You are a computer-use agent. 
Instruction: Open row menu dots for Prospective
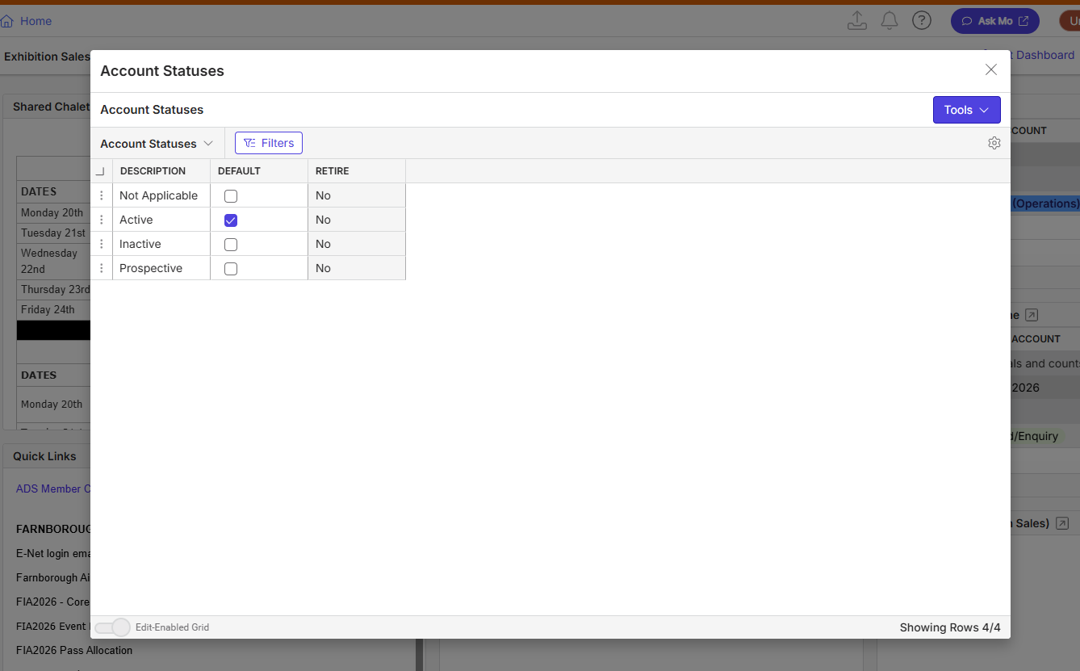(x=102, y=268)
